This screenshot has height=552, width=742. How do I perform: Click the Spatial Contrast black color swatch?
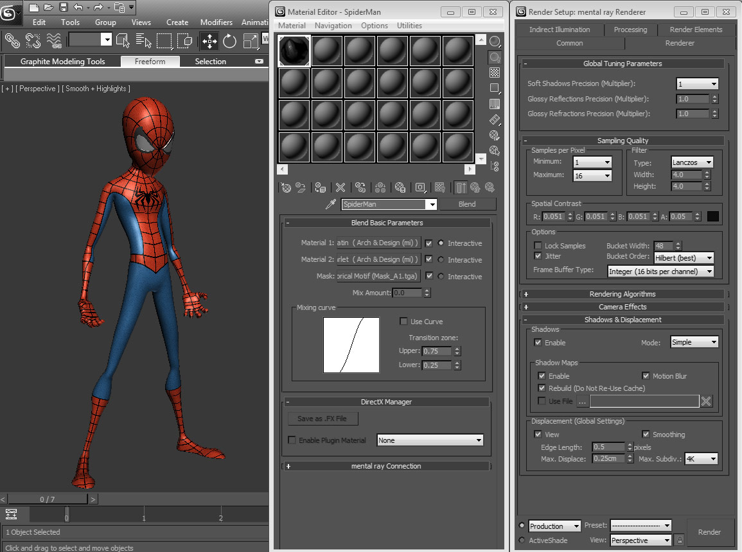tap(712, 216)
